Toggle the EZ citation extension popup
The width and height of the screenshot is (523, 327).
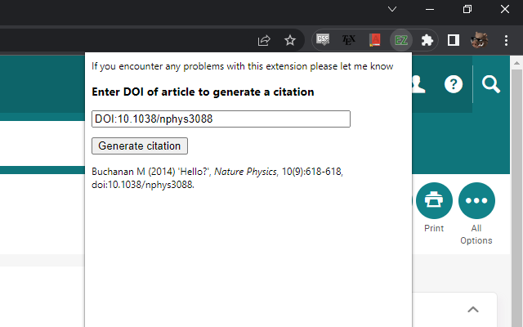pos(401,40)
